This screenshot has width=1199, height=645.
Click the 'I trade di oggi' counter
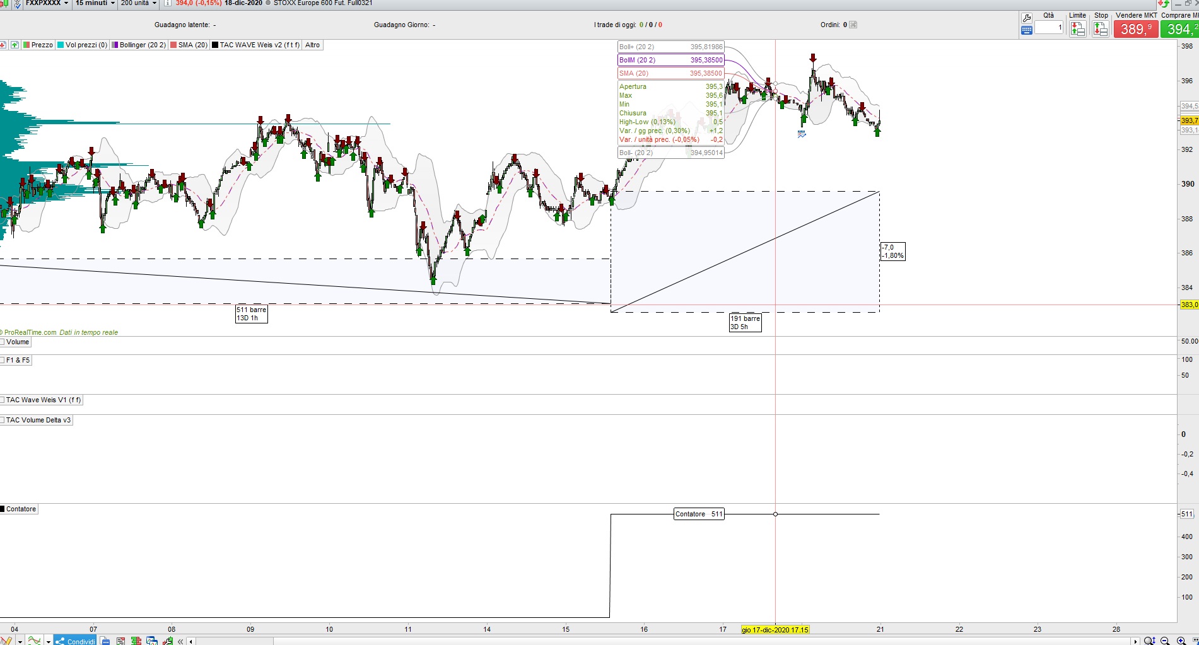coord(628,25)
